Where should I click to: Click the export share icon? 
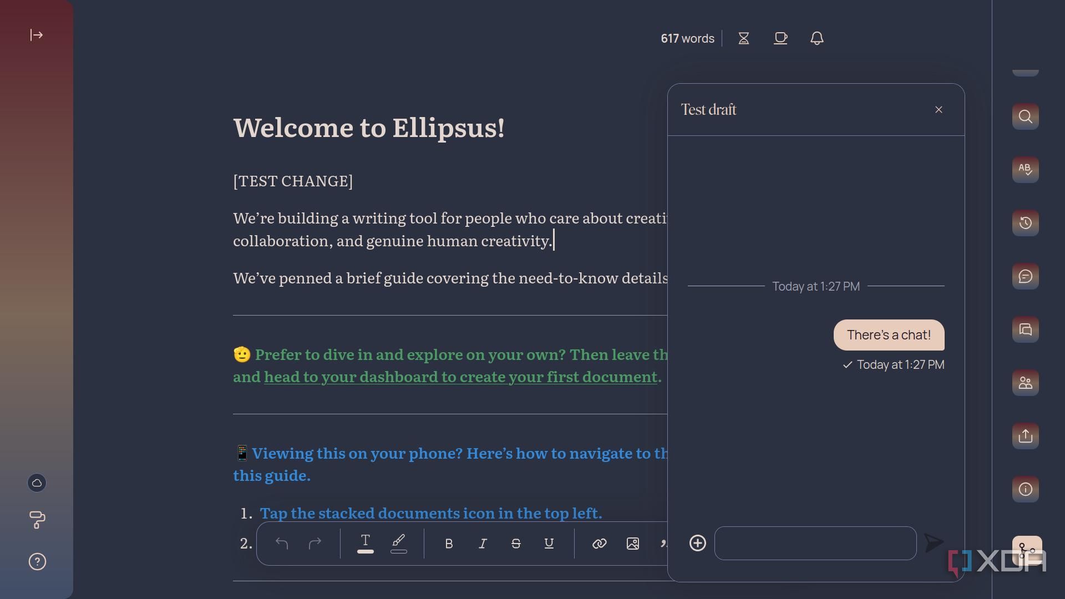1026,436
